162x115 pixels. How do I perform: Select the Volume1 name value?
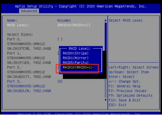[64, 20]
